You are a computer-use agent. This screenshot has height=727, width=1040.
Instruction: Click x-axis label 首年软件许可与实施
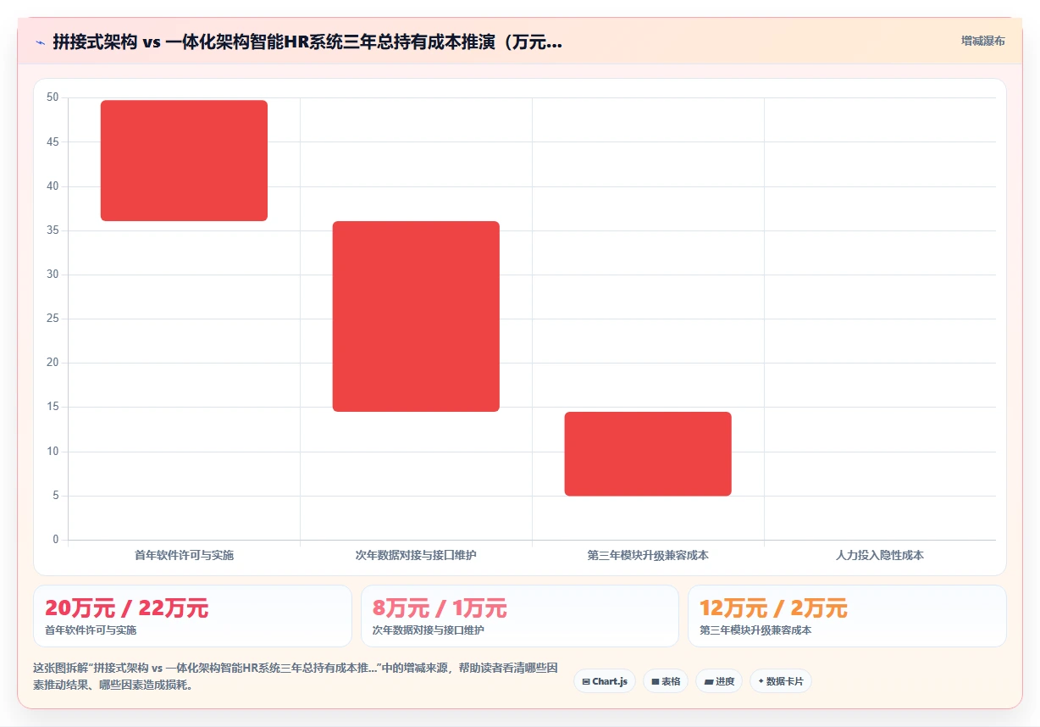tap(184, 556)
